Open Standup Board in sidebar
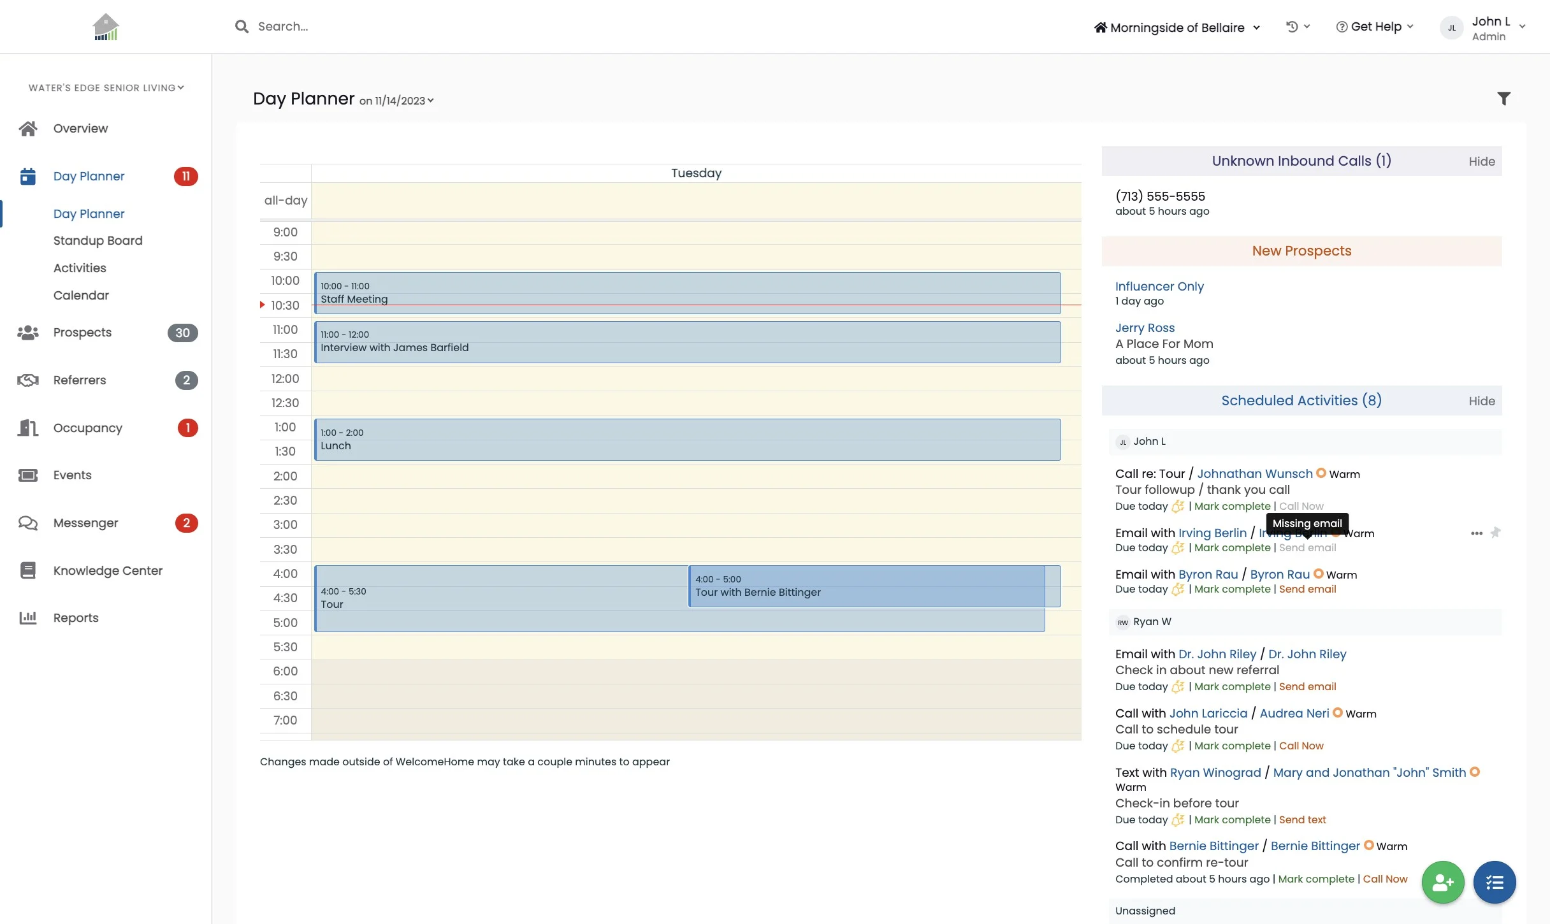 [x=98, y=240]
